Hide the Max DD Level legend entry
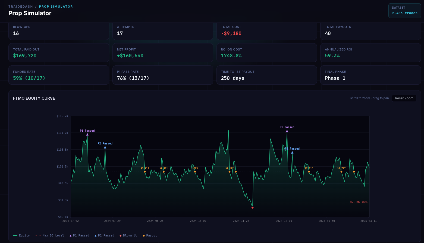The image size is (424, 243). point(50,236)
